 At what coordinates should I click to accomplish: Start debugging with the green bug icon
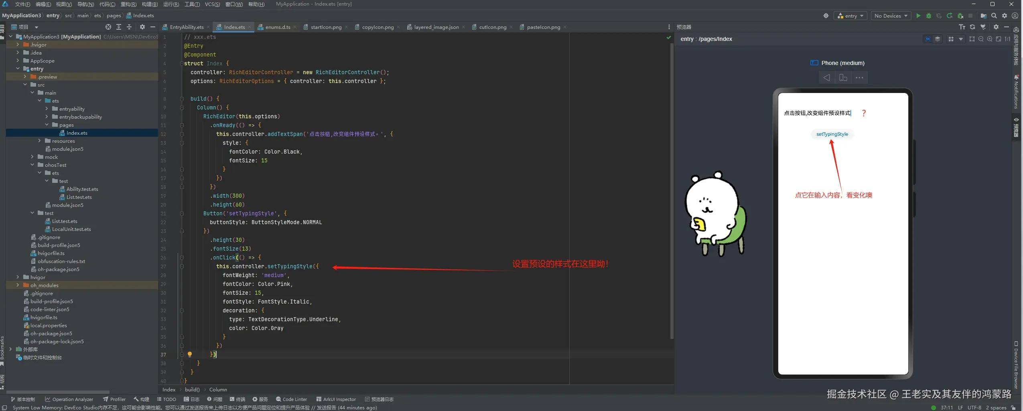[929, 16]
